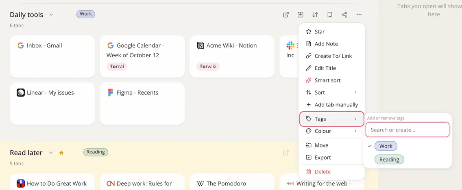Select Edit Title in the menu
The width and height of the screenshot is (462, 190).
coord(332,68)
